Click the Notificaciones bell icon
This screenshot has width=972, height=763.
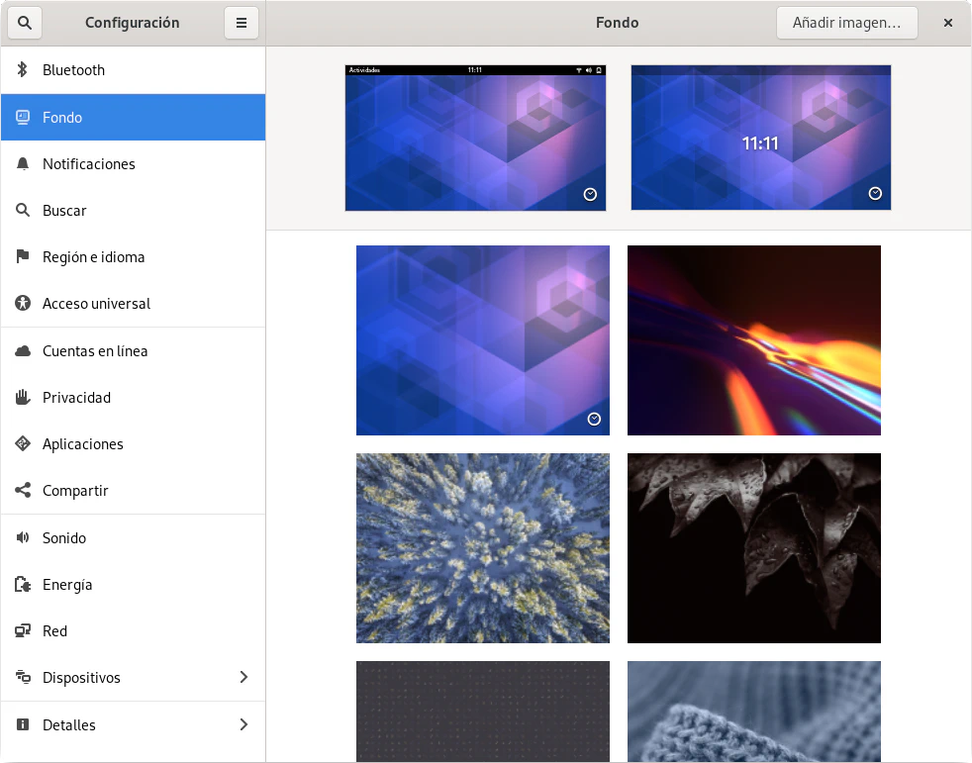coord(23,164)
